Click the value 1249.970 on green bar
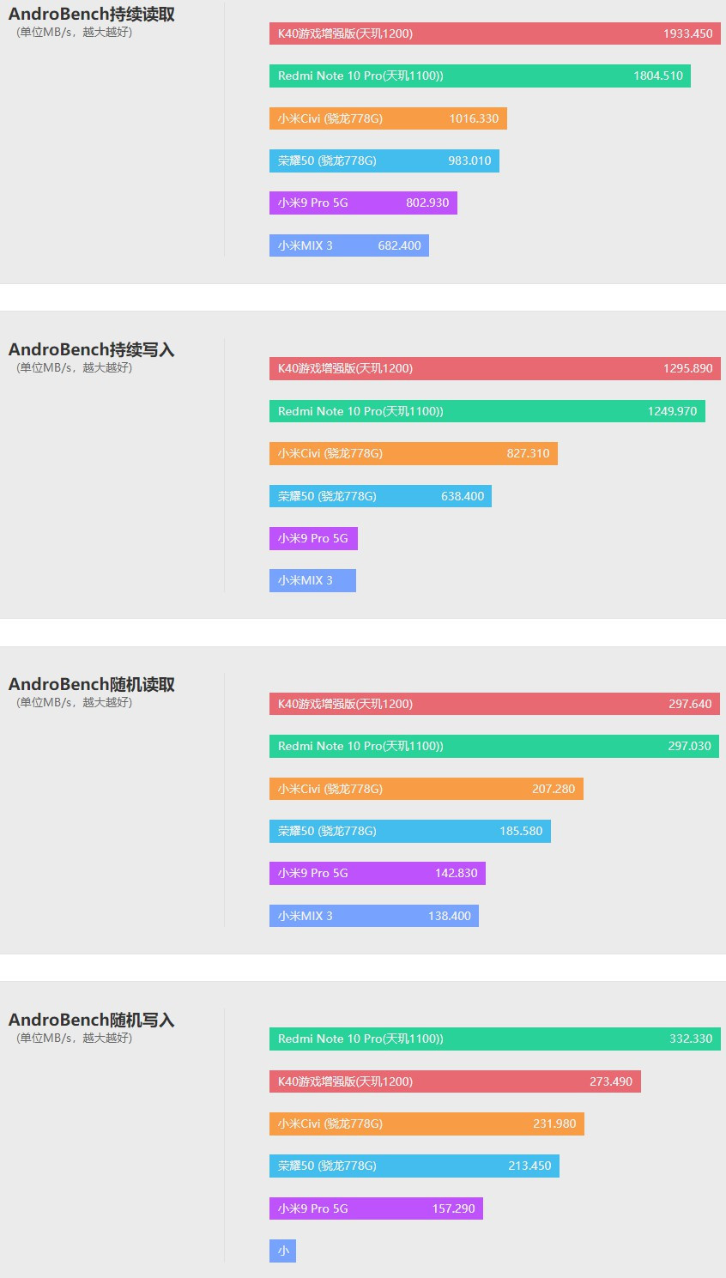Viewport: 726px width, 1278px height. click(673, 411)
